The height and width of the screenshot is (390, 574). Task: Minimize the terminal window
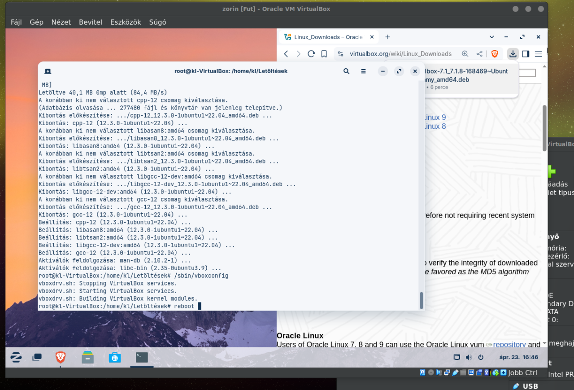click(383, 71)
